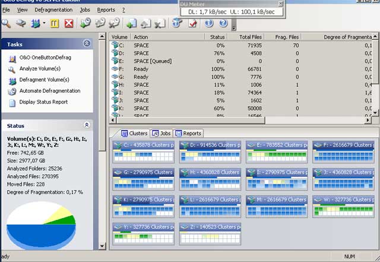Stop the job with the red X icon
The width and height of the screenshot is (380, 262).
tap(69, 24)
